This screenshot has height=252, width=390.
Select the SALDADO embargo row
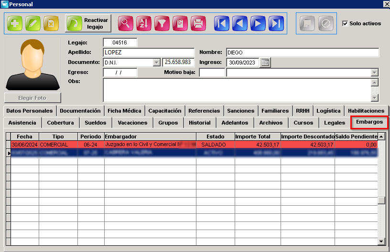pyautogui.click(x=194, y=145)
